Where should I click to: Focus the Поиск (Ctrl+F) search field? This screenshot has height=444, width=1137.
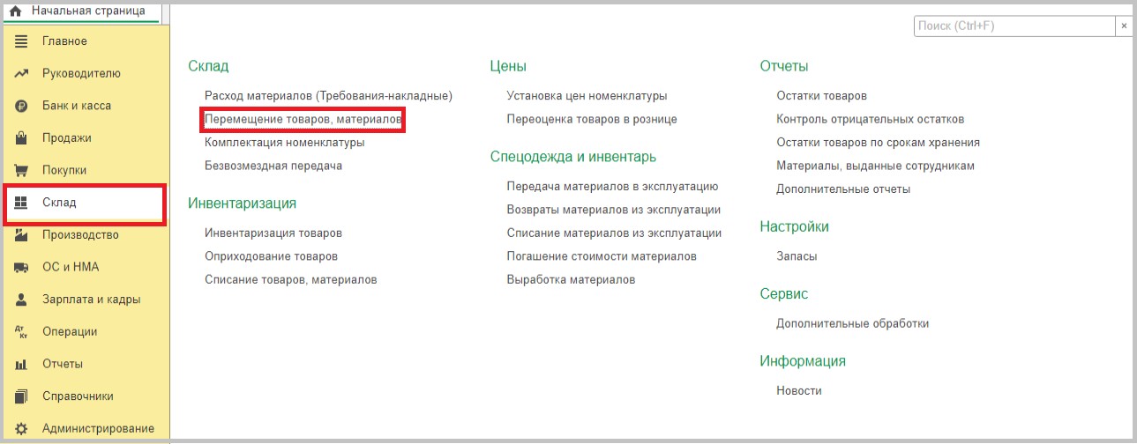1015,26
